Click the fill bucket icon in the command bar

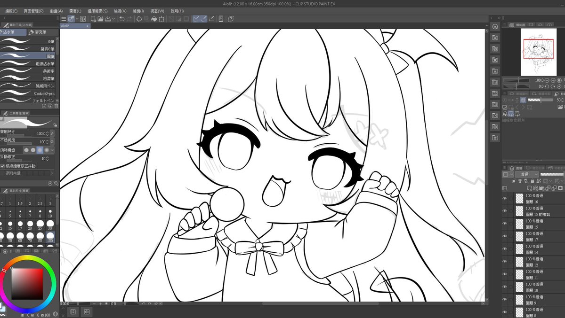click(x=154, y=19)
